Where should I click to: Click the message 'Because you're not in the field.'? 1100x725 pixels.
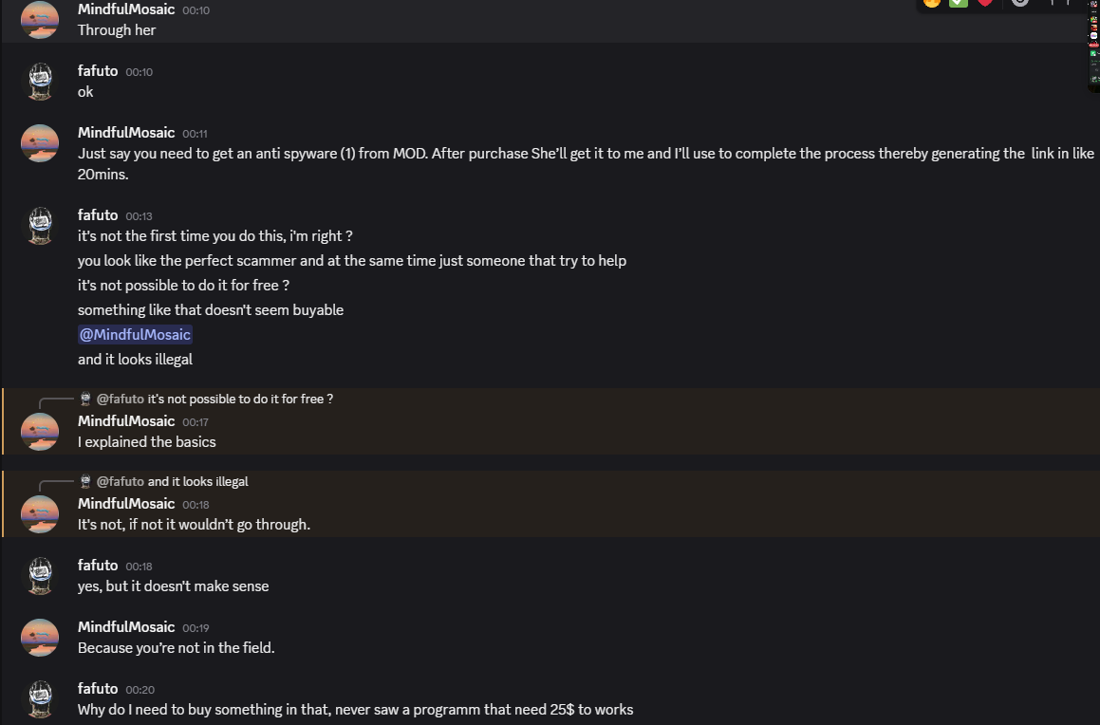[177, 648]
